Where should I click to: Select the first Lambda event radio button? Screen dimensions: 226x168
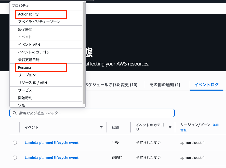pos(15,143)
